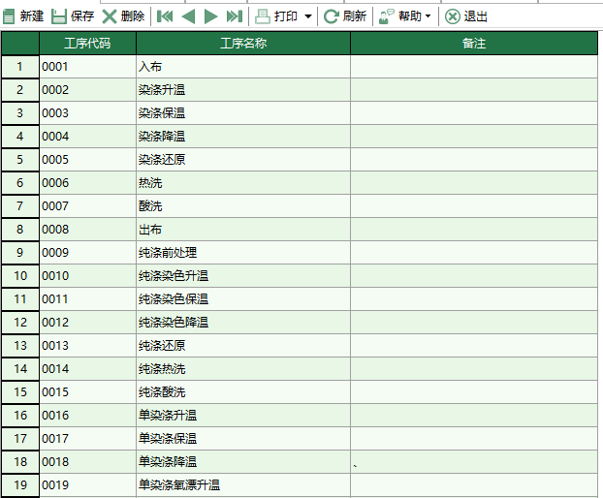Click the 工序名称 column header
Screen dimensions: 603x498
243,44
